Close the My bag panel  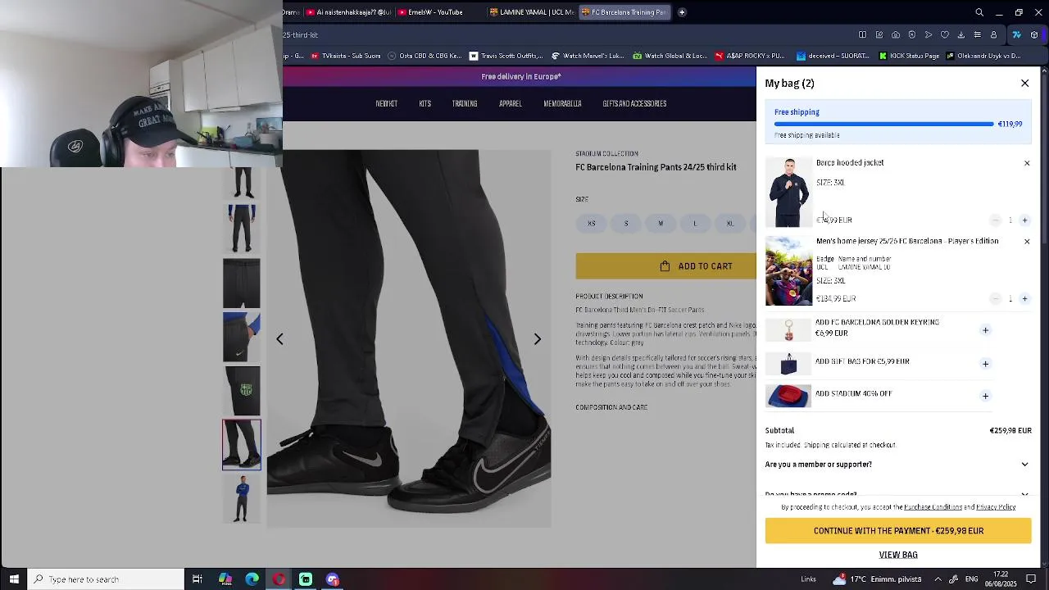(1024, 83)
